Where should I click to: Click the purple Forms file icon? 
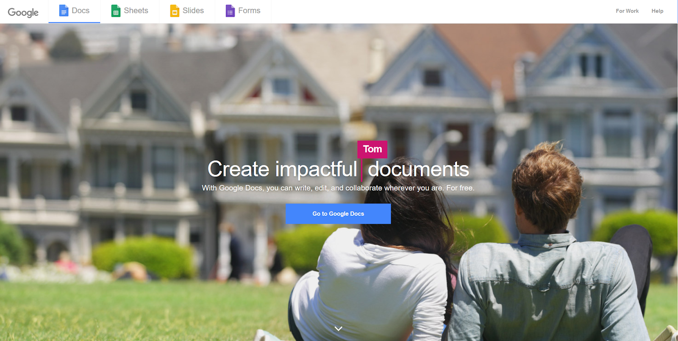tap(230, 11)
